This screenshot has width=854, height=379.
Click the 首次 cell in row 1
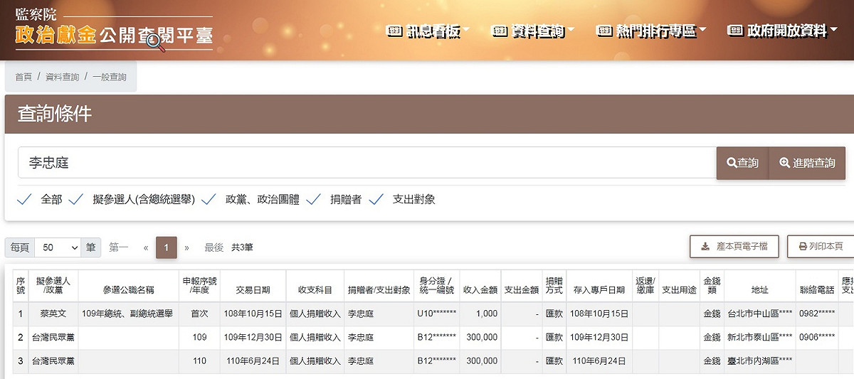[x=199, y=314]
